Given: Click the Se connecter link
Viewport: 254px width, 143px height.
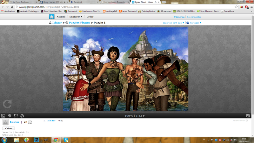Looking at the screenshot, I should pyautogui.click(x=194, y=17).
